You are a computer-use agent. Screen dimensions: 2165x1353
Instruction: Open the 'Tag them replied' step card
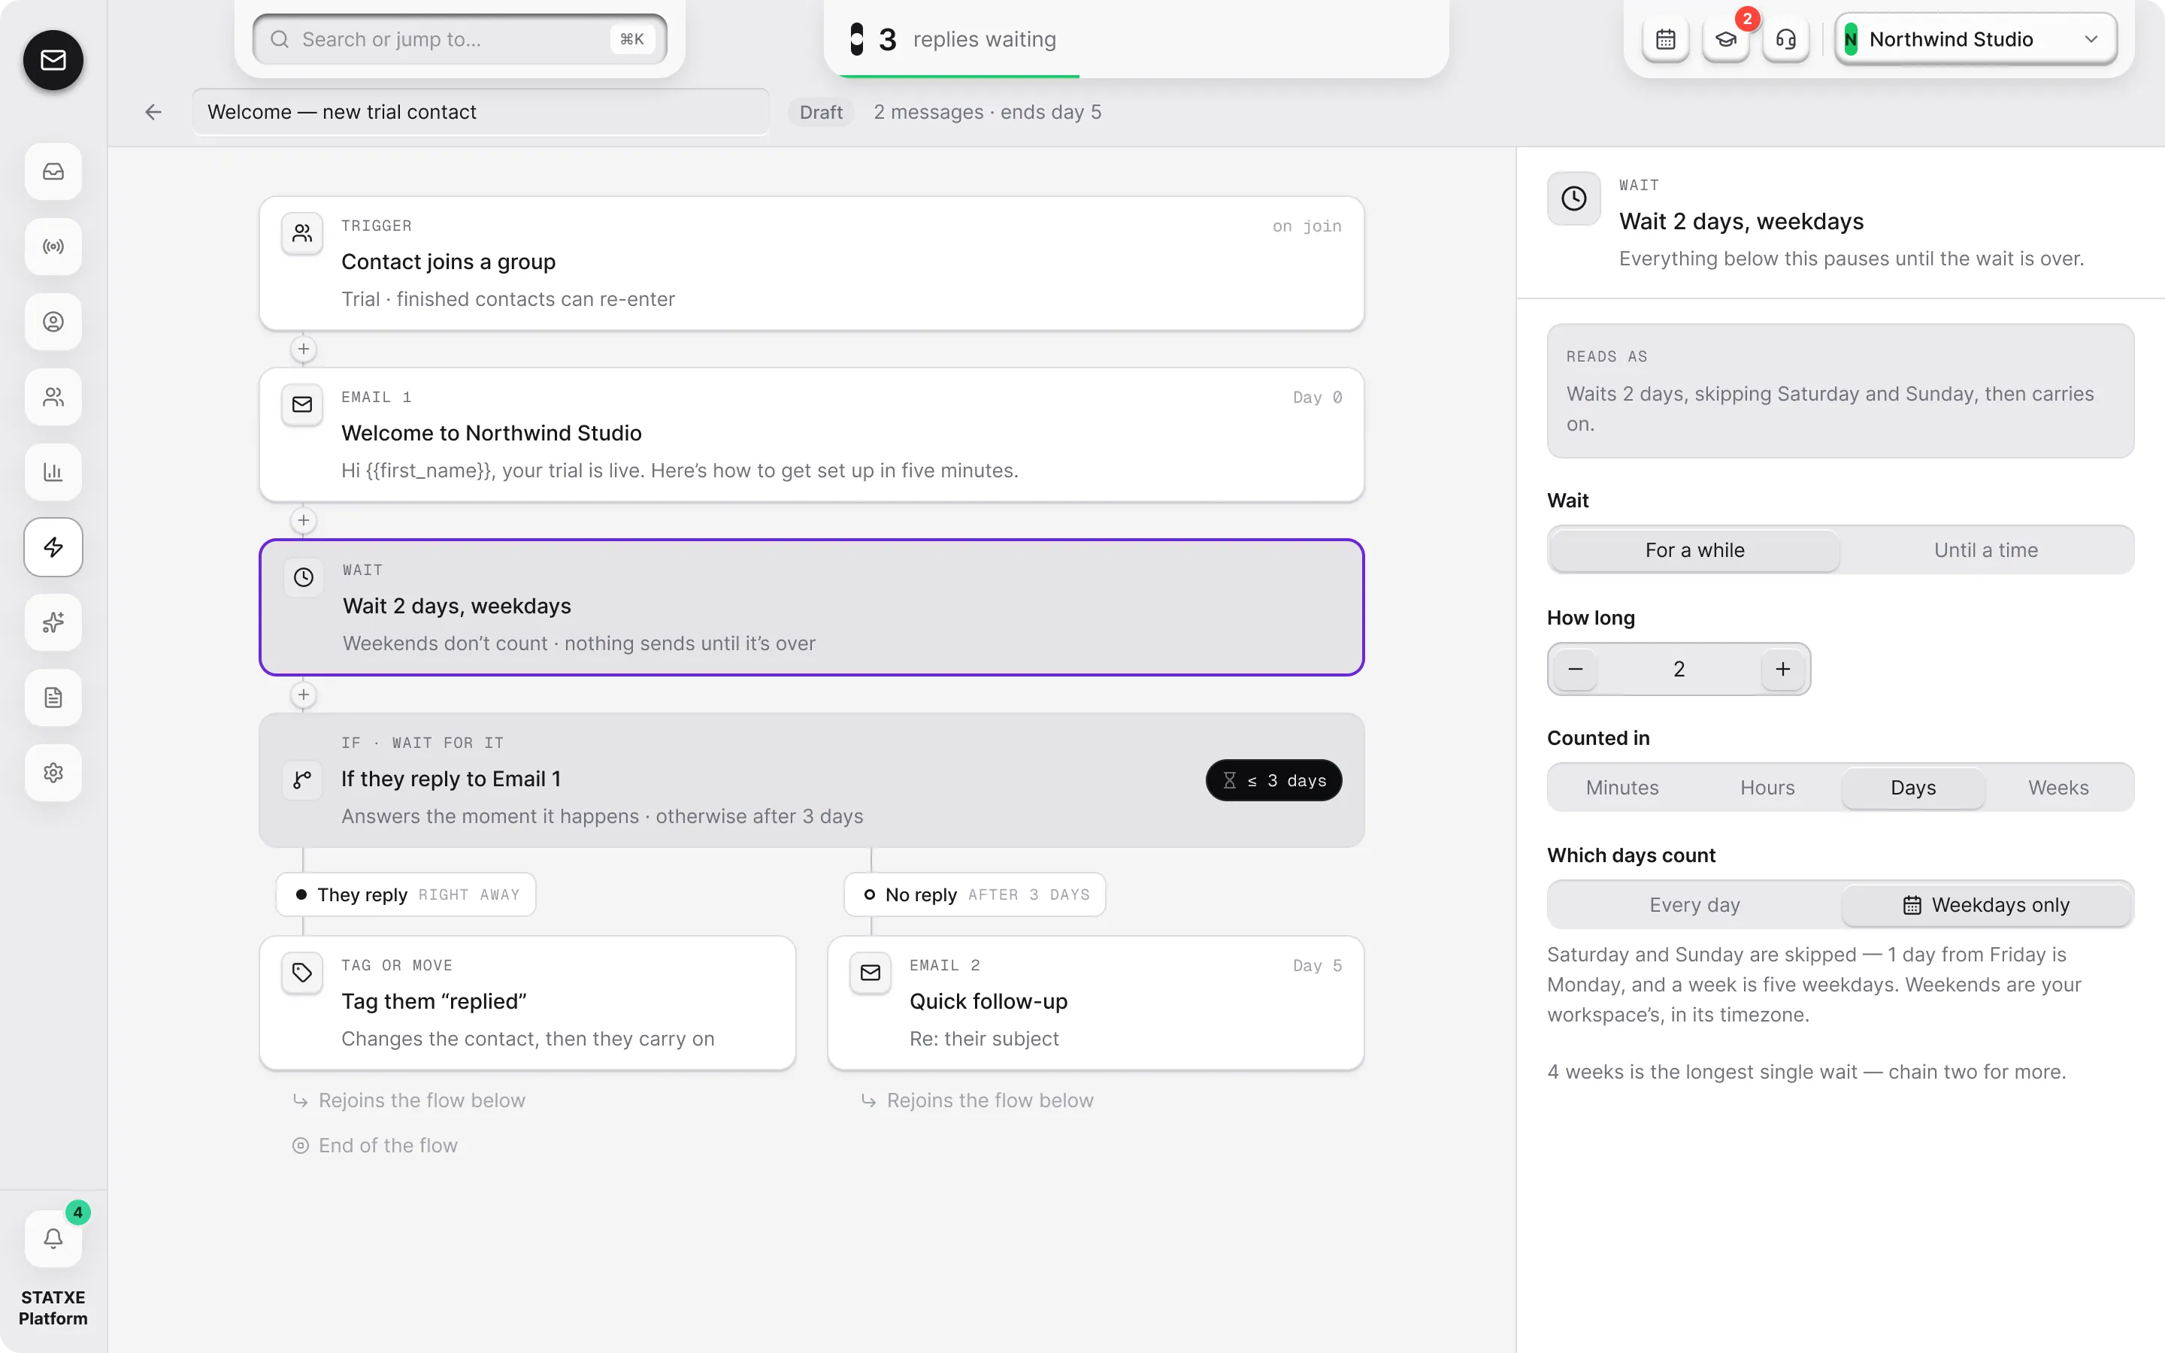pyautogui.click(x=527, y=1002)
